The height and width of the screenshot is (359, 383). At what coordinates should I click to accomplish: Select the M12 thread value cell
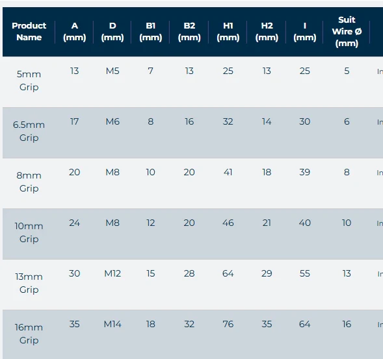112,273
